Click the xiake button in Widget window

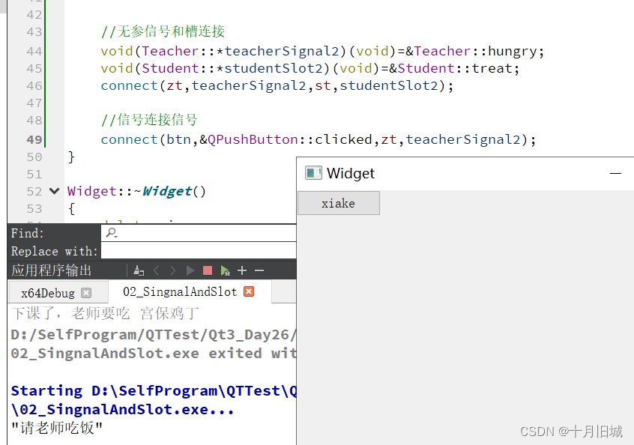[x=339, y=203]
